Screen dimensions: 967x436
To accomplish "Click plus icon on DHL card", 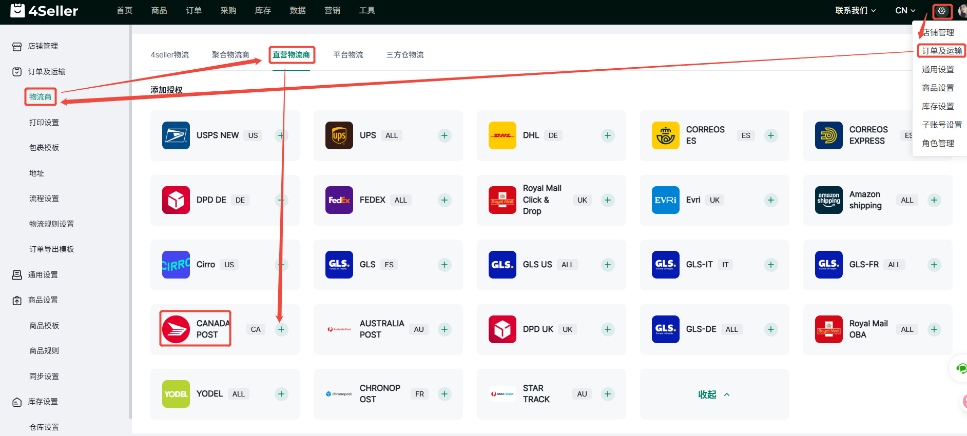I will [x=608, y=135].
